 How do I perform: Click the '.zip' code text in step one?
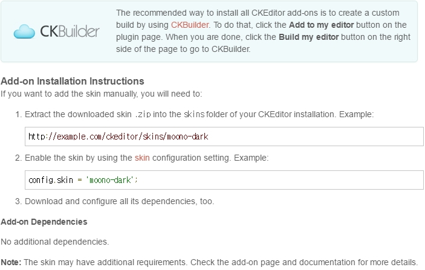point(143,115)
